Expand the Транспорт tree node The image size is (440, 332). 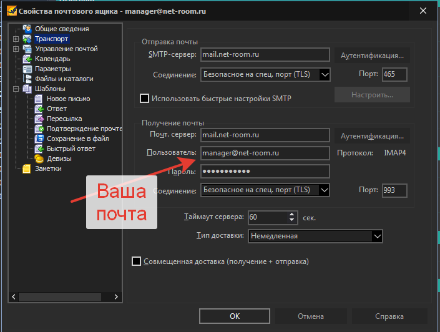[x=16, y=39]
